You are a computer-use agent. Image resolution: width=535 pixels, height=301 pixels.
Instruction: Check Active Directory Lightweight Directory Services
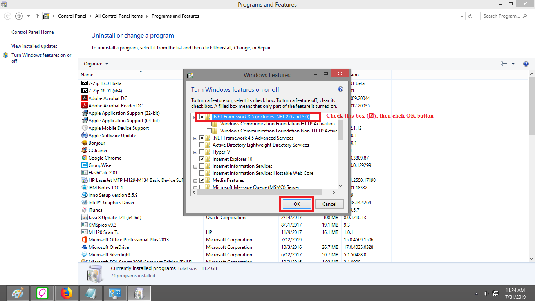(202, 145)
